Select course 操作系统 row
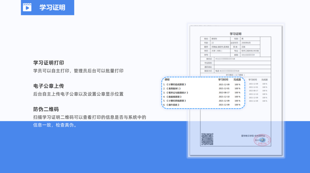Image resolution: width=310 pixels, height=173 pixels. coord(172,105)
